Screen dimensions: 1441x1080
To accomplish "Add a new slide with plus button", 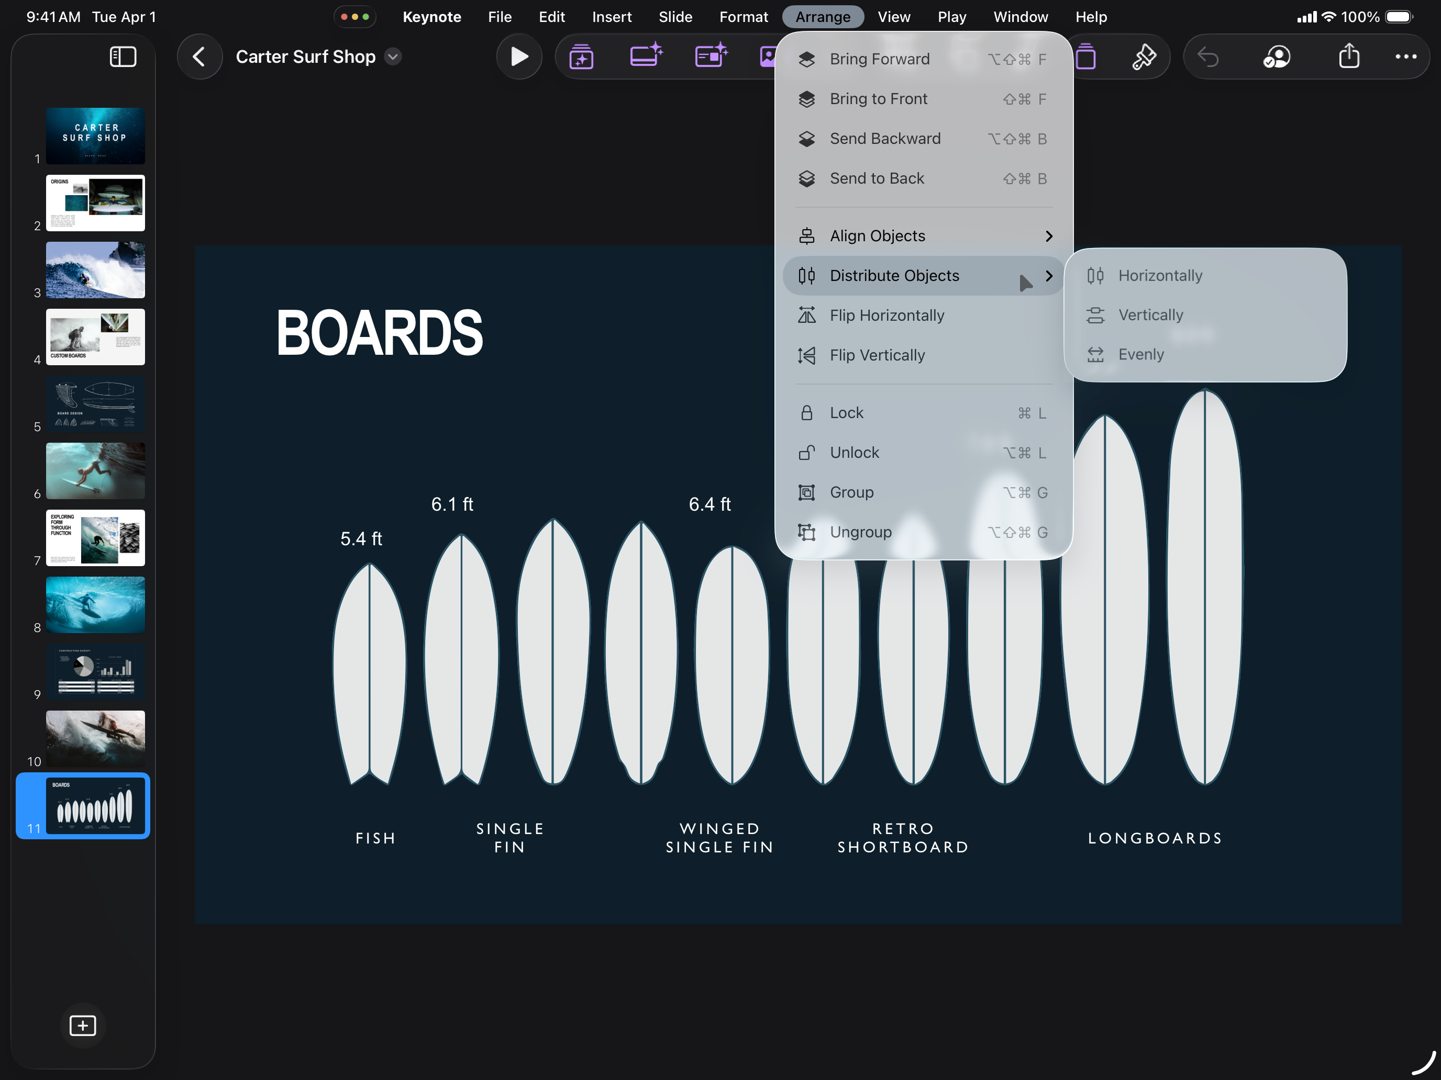I will pos(83,1025).
